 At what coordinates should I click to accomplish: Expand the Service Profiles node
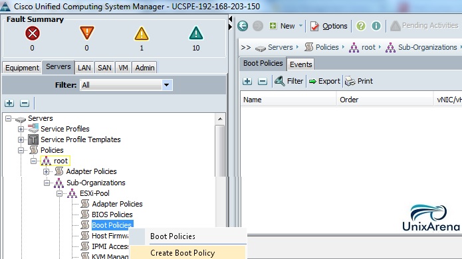click(x=21, y=129)
